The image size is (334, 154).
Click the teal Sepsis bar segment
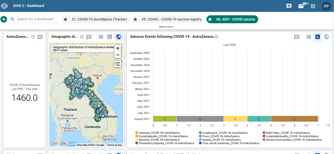pos(259,119)
